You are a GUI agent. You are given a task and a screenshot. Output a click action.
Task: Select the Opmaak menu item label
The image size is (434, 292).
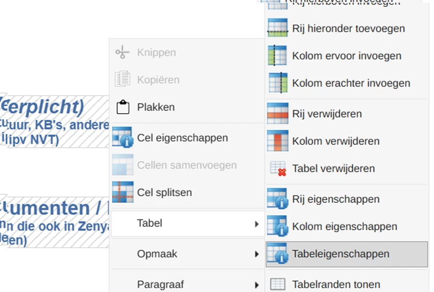point(157,254)
